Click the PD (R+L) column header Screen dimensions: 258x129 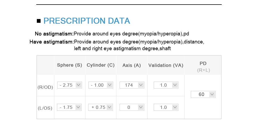[203, 67]
